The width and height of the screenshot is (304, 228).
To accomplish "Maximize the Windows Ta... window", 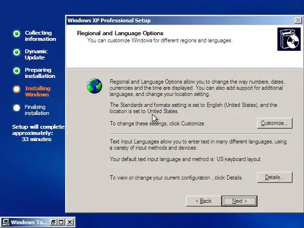I will point(61,222).
